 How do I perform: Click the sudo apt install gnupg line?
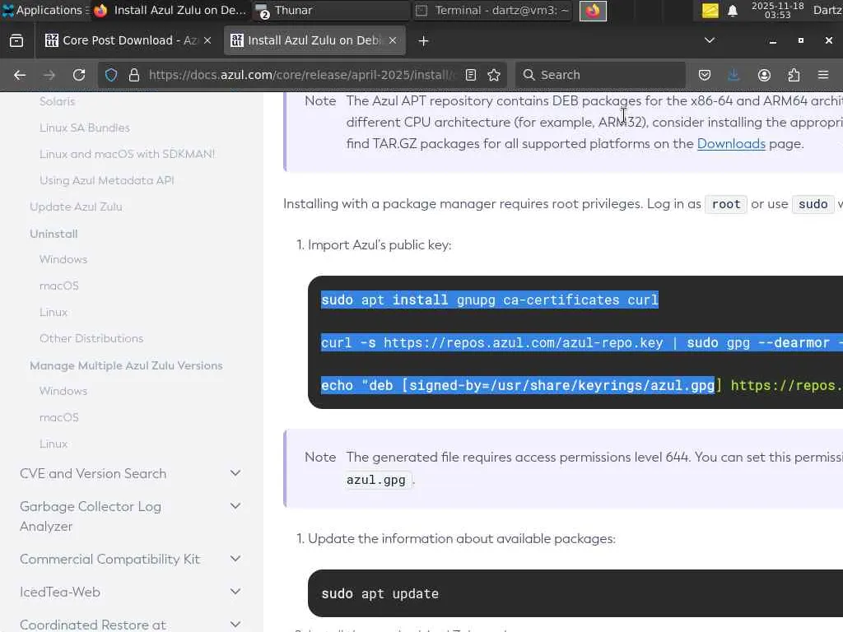tap(490, 300)
